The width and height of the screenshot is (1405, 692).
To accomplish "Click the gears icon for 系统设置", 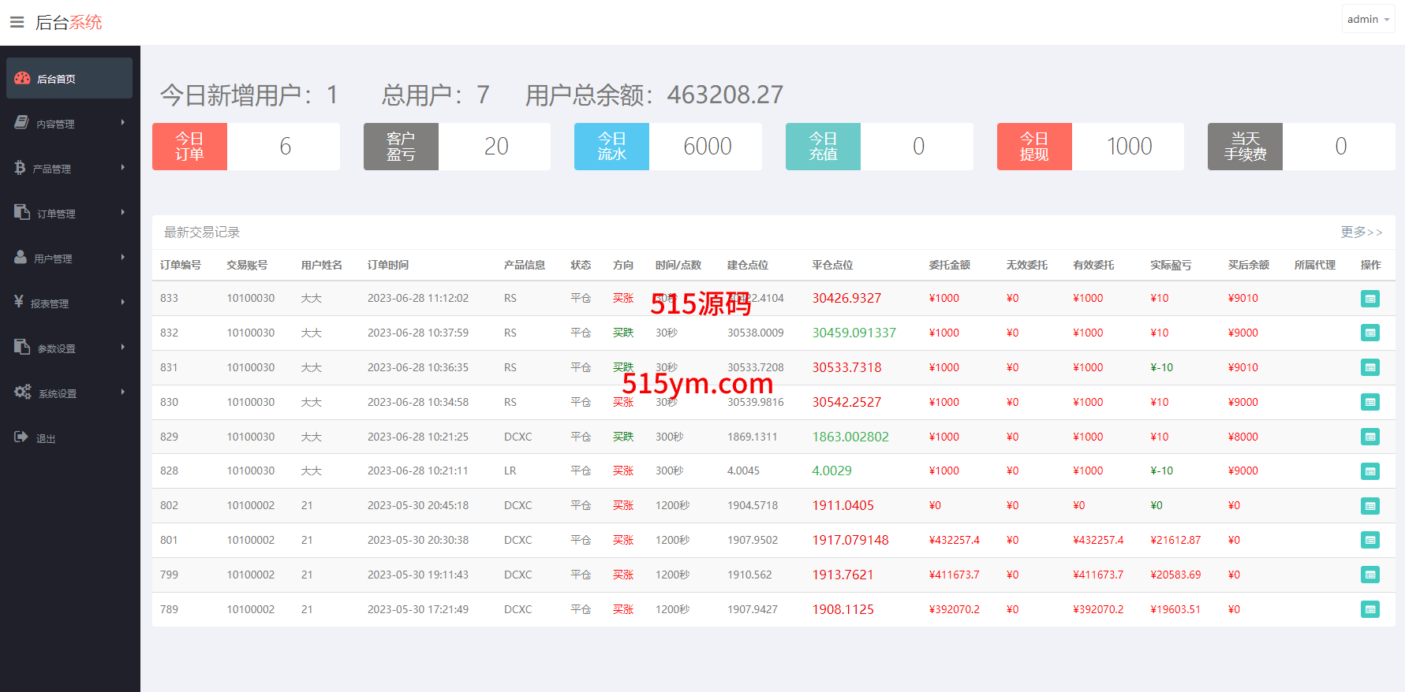I will [x=23, y=392].
